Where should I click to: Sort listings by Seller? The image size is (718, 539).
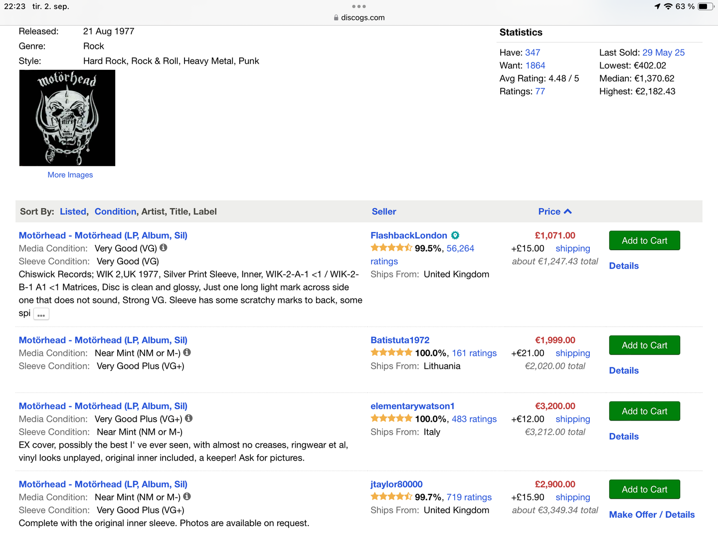tap(384, 212)
